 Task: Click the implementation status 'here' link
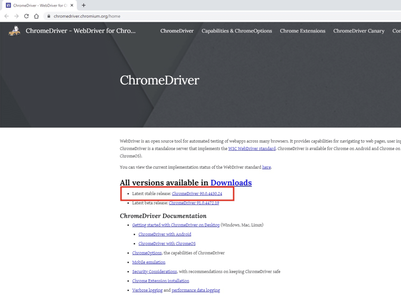coord(266,167)
